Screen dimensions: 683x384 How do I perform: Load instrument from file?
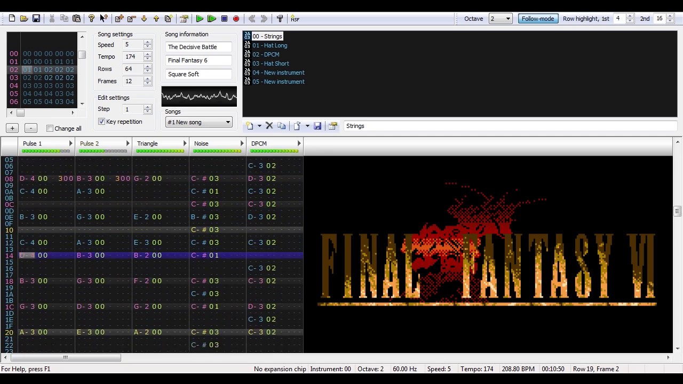coord(297,126)
